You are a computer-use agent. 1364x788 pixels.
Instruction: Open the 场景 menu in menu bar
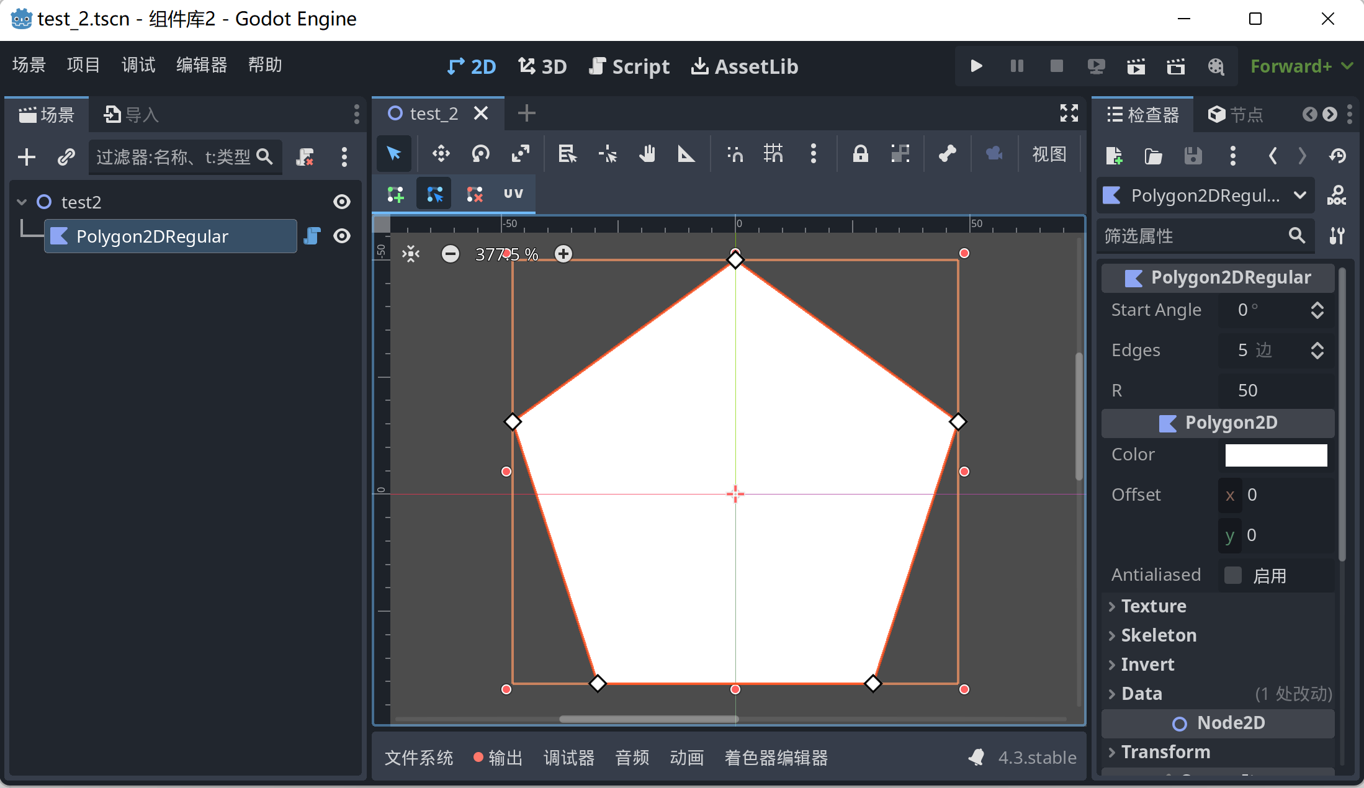click(29, 65)
